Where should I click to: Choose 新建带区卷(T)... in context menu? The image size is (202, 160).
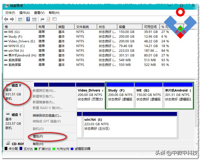tap(44, 96)
